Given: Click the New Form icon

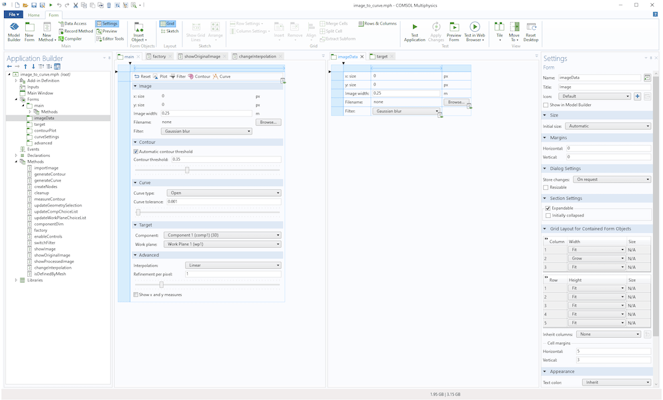Looking at the screenshot, I should pos(29,31).
